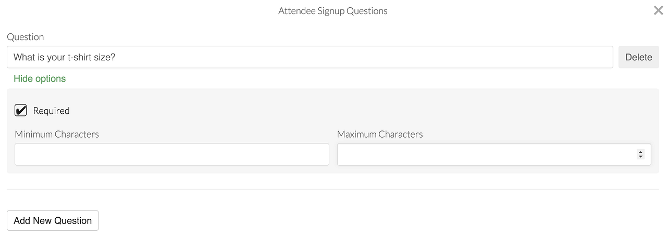Increase Maximum Characters with the up arrow
This screenshot has width=667, height=251.
pyautogui.click(x=640, y=152)
